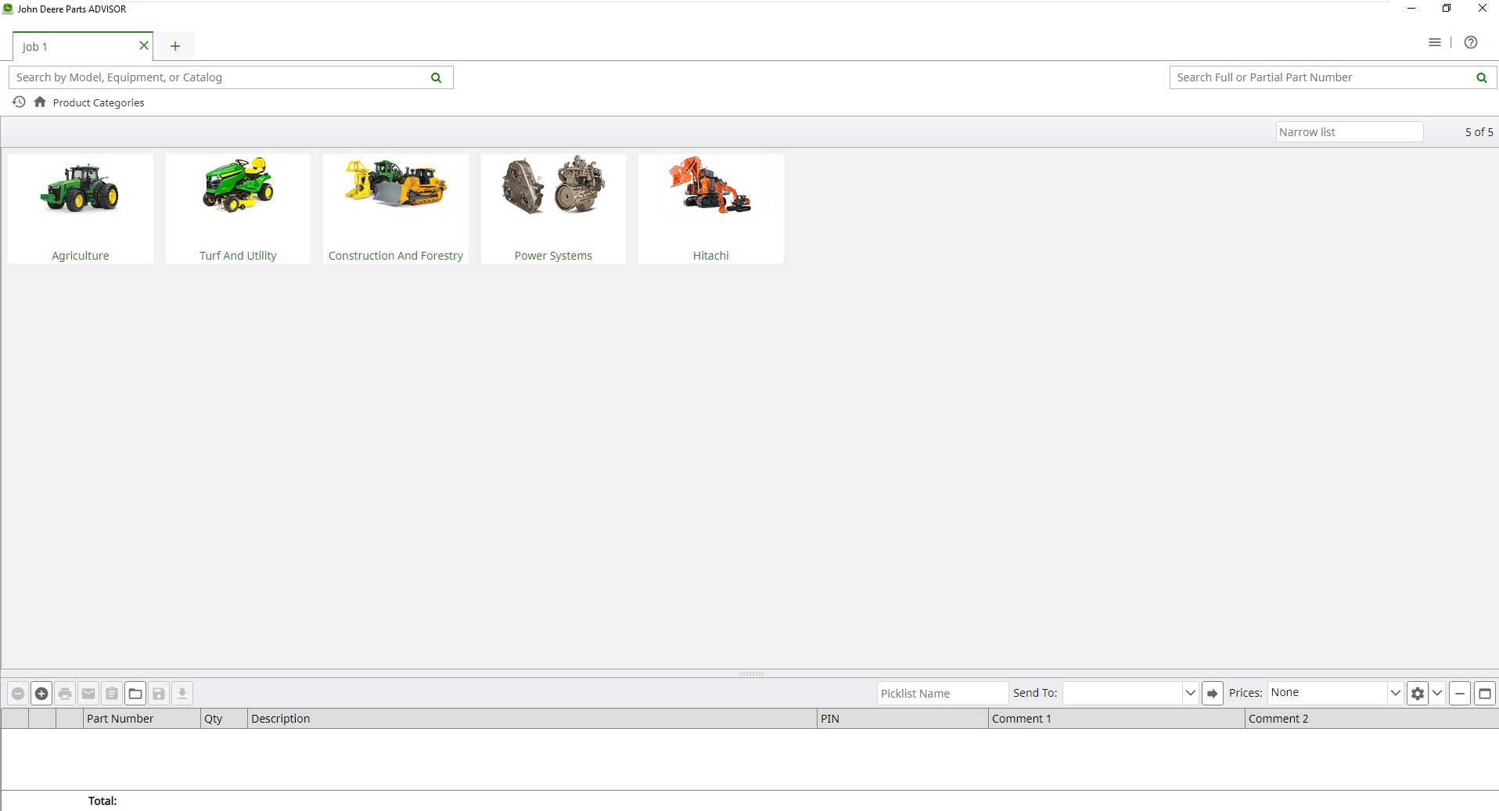Select the Construction And Forestry category

coord(396,209)
